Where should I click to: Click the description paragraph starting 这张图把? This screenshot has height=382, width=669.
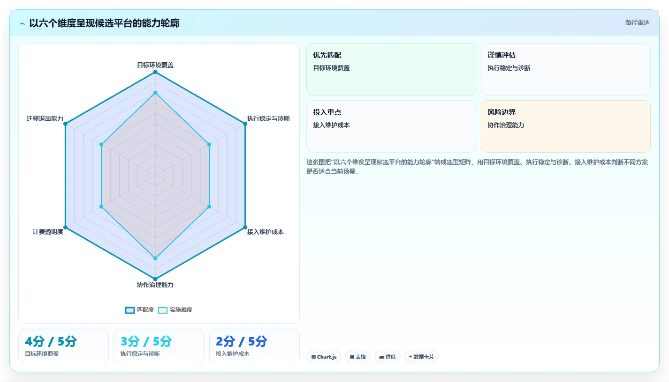pyautogui.click(x=477, y=167)
